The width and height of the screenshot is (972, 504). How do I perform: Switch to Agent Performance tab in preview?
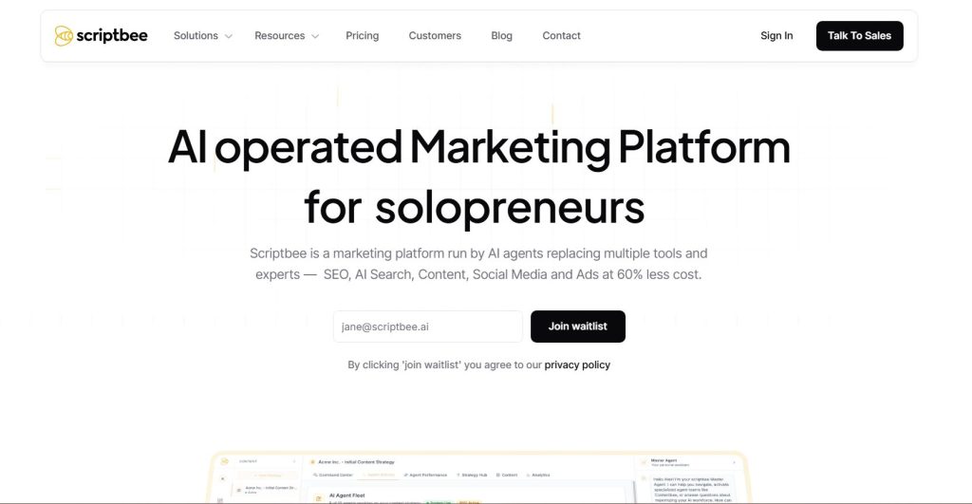425,475
